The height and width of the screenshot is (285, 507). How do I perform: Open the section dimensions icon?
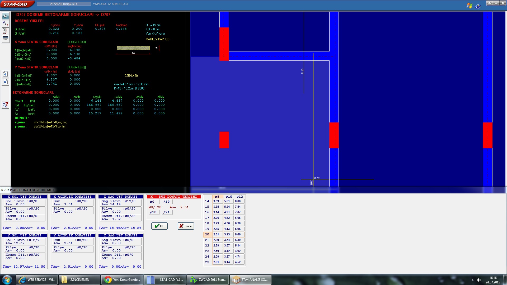pos(5,31)
